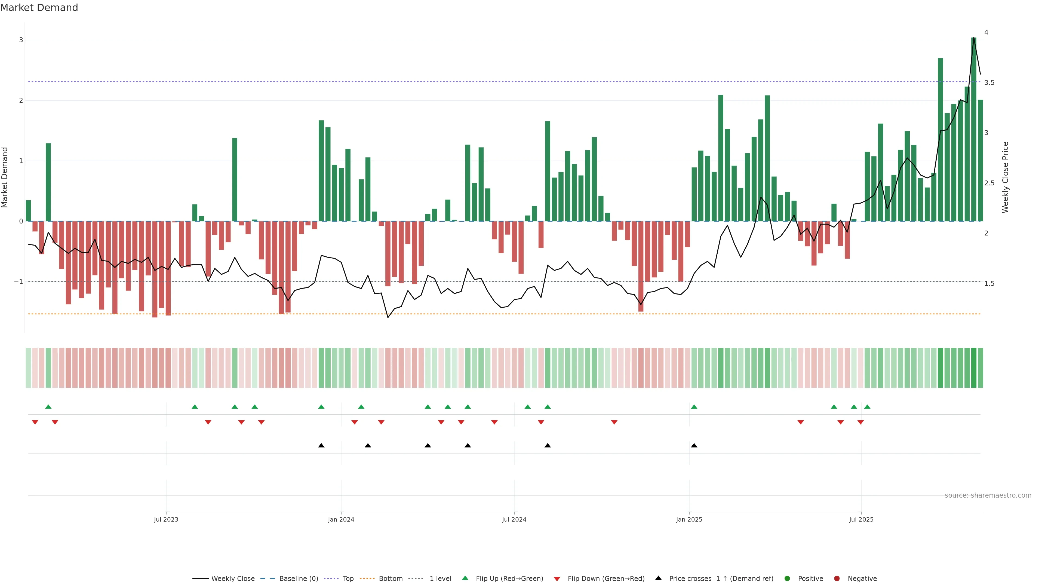Screen dimensions: 1045x588
Task: Click the Market Demand chart title
Action: click(39, 8)
